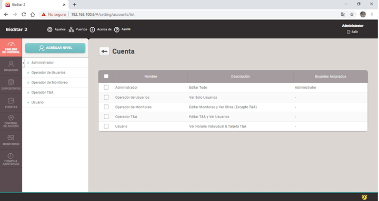Click the browser address bar URL
The height and width of the screenshot is (201, 379).
point(103,15)
